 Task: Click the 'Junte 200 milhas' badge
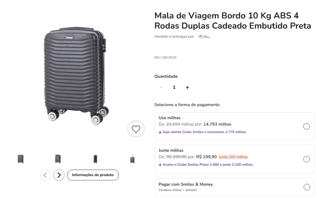click(233, 157)
